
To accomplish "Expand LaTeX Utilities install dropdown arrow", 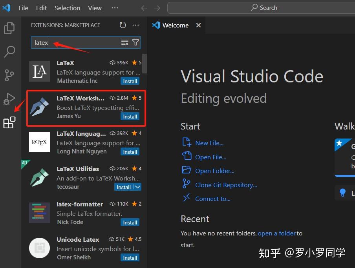I will point(137,187).
